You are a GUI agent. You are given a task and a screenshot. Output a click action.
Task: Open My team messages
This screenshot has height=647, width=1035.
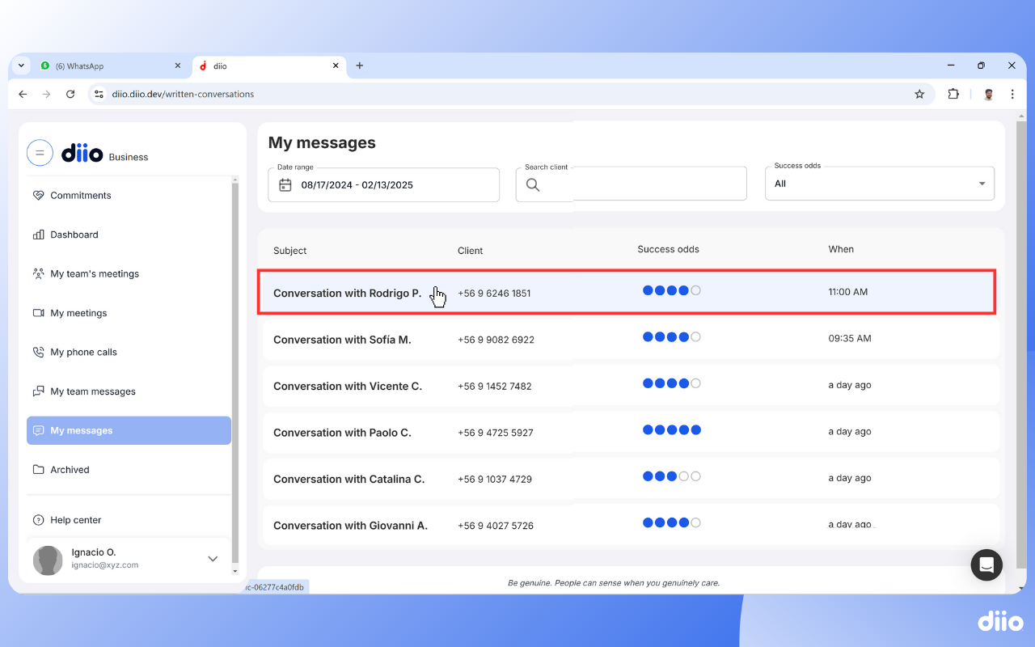[x=129, y=391]
